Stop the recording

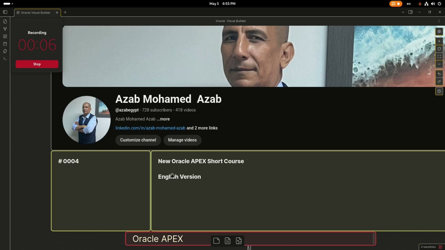[x=37, y=64]
